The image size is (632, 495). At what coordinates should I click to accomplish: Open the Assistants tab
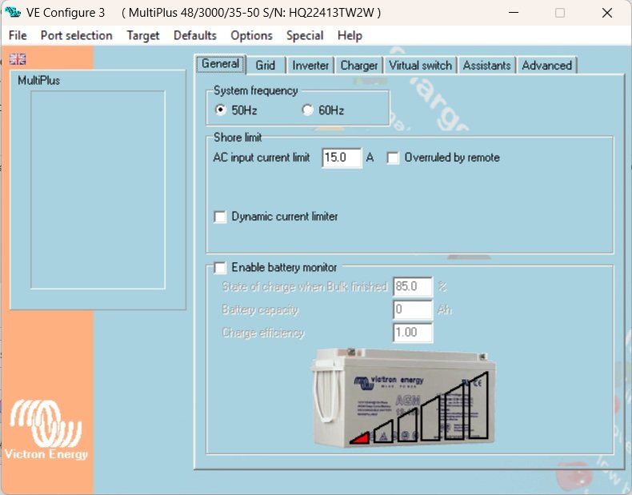(486, 66)
